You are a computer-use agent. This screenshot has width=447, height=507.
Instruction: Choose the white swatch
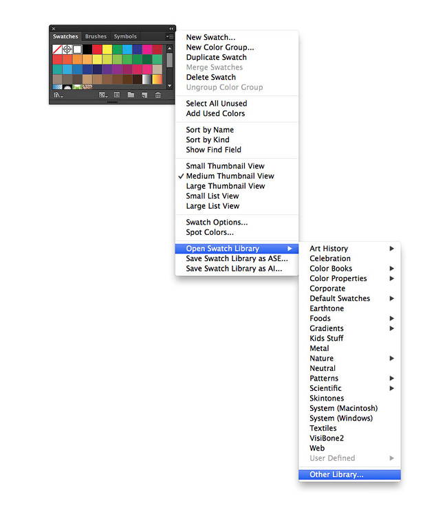(x=77, y=49)
